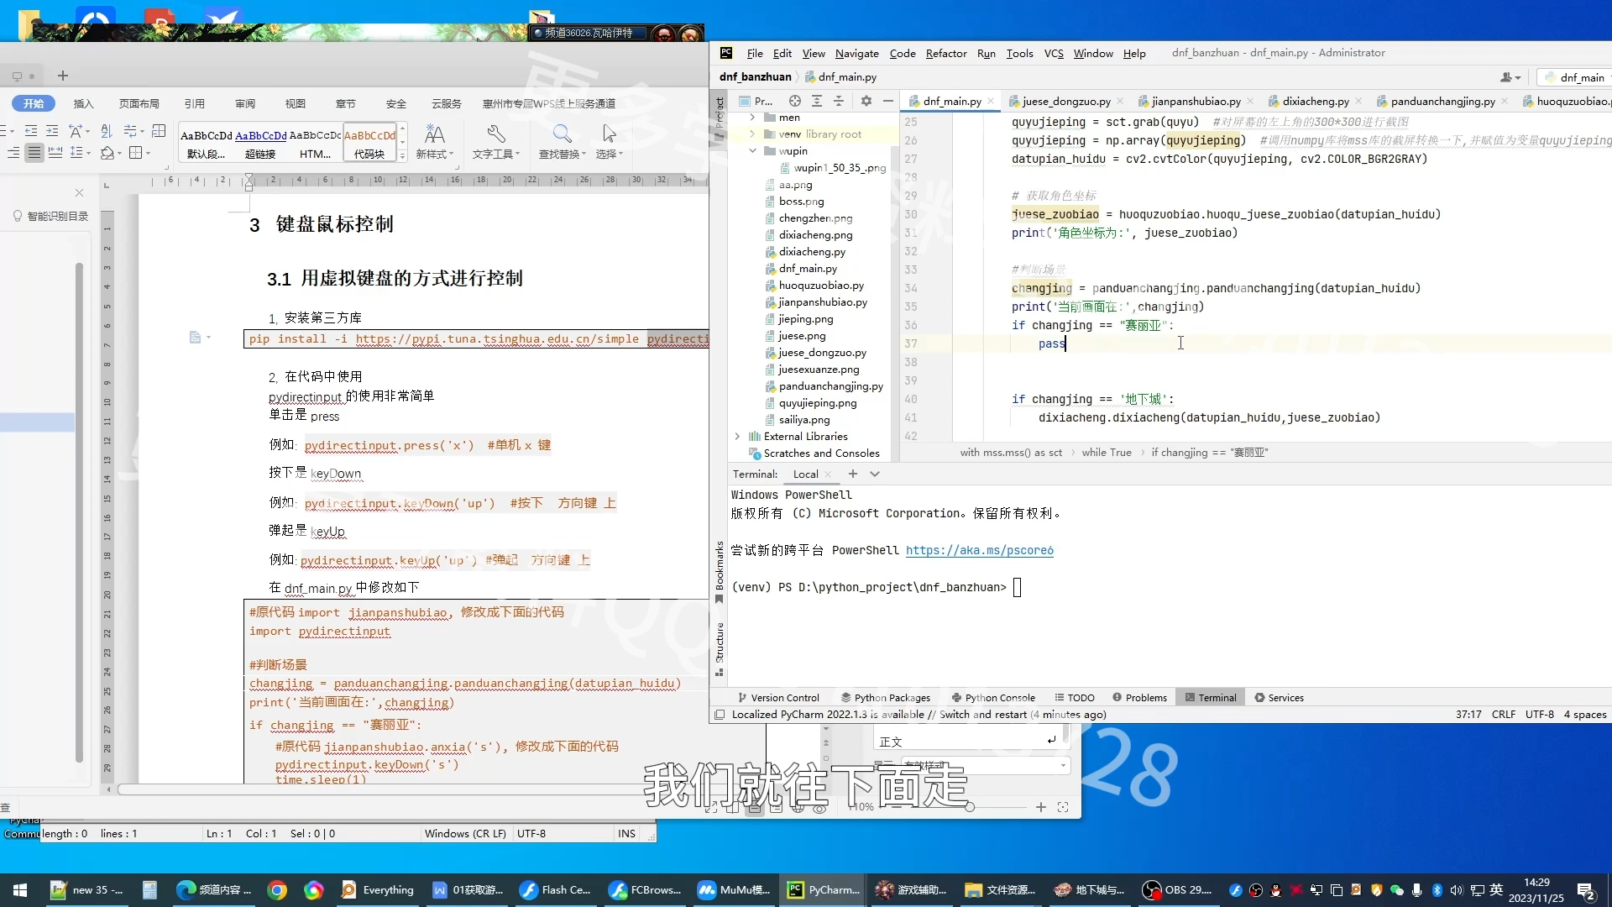Open Project panel settings gear
The image size is (1612, 907).
point(866,101)
